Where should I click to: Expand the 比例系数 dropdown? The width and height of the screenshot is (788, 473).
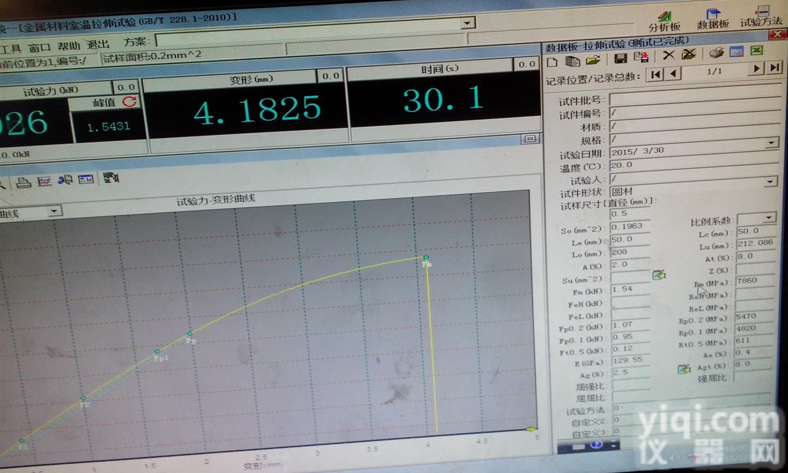(x=769, y=218)
